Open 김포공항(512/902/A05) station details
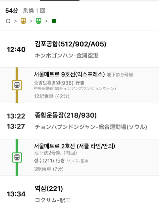 coord(70,44)
